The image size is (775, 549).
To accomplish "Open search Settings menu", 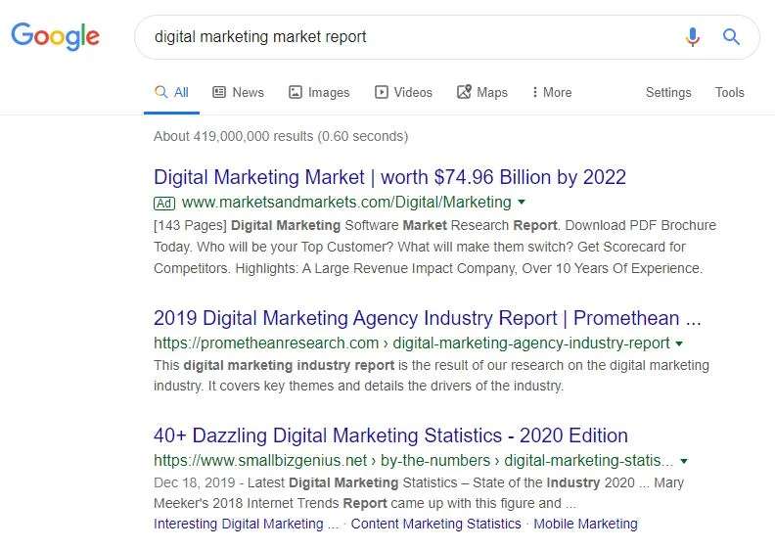I will pyautogui.click(x=668, y=92).
